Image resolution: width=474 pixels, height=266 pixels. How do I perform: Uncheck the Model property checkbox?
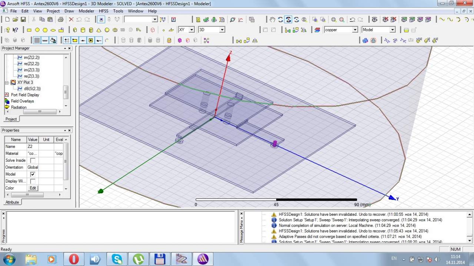(33, 174)
